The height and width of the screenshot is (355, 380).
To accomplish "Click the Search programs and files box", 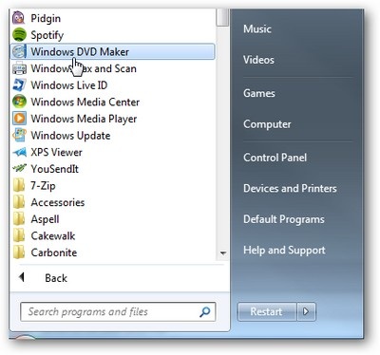I will [118, 312].
